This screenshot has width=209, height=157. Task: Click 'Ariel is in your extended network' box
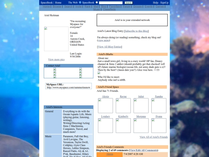(132, 20)
